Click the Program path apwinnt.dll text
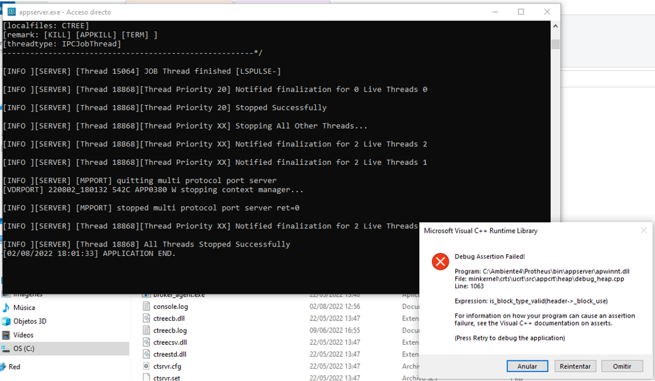The image size is (655, 381). click(542, 271)
